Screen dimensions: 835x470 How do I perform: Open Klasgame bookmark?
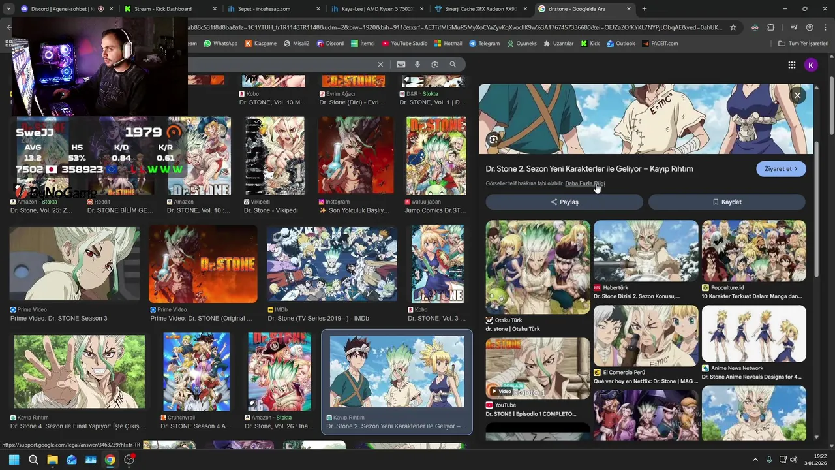pos(260,44)
